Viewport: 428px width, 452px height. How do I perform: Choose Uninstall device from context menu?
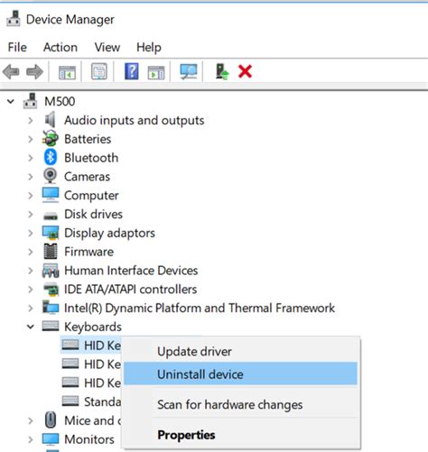point(240,374)
